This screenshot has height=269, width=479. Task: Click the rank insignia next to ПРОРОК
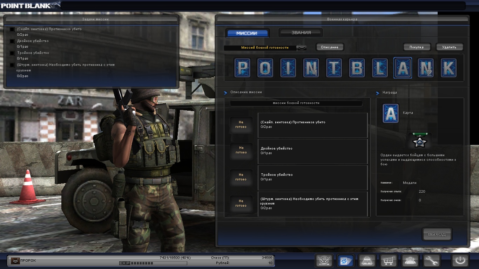point(15,261)
